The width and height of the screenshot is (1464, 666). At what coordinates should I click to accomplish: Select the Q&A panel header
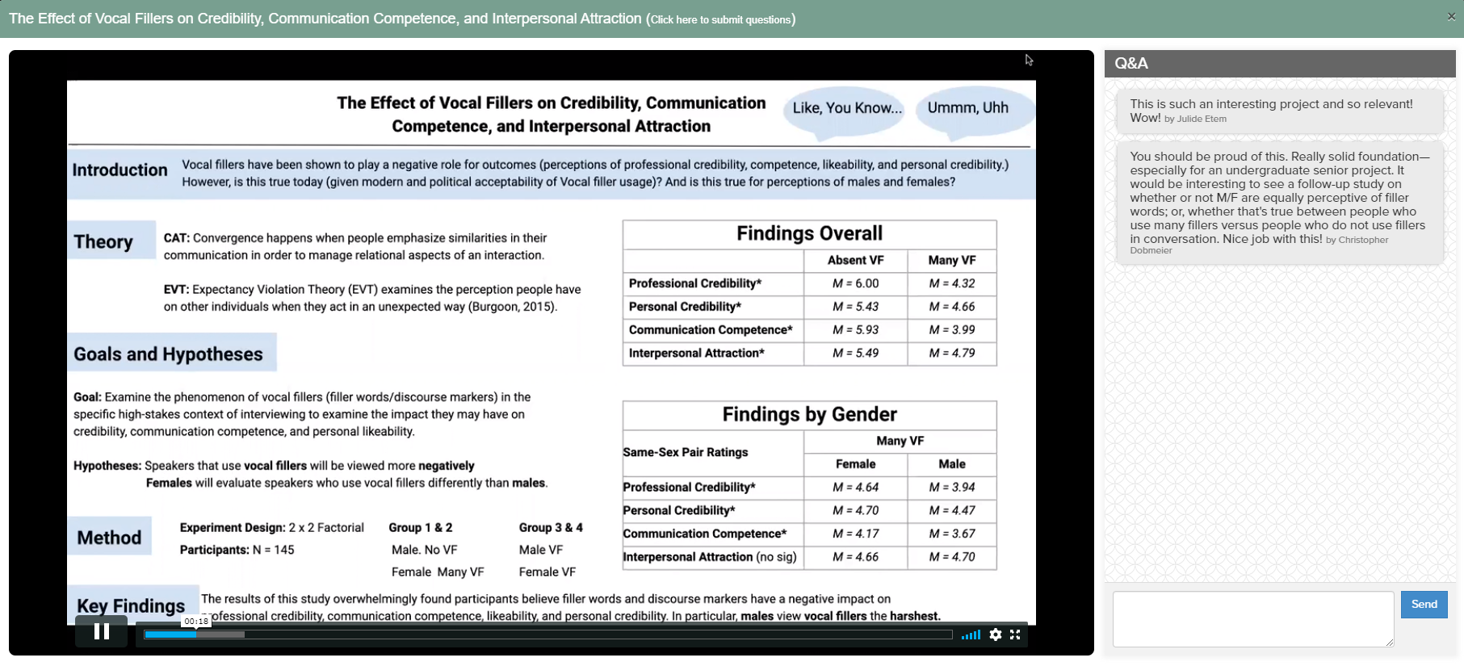click(1280, 64)
